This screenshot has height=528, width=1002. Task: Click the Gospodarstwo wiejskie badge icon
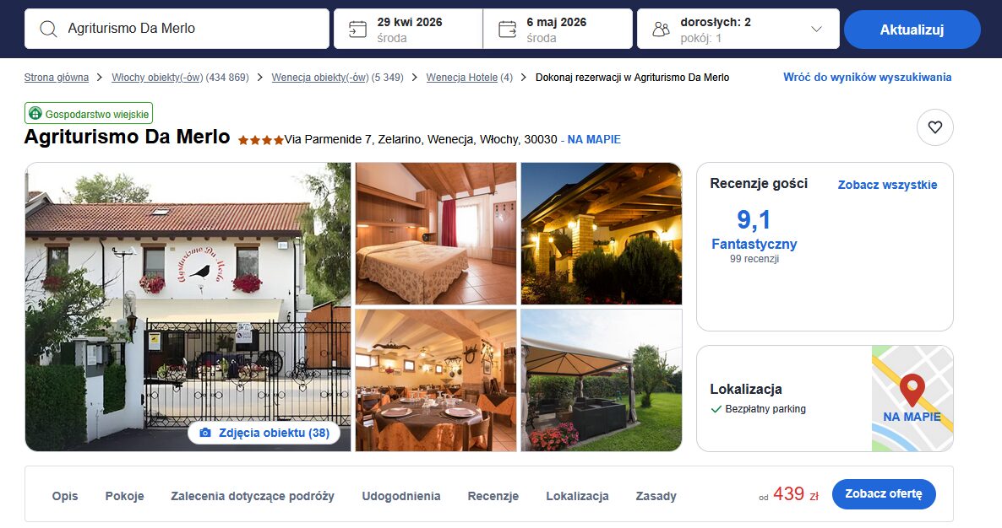pos(35,114)
